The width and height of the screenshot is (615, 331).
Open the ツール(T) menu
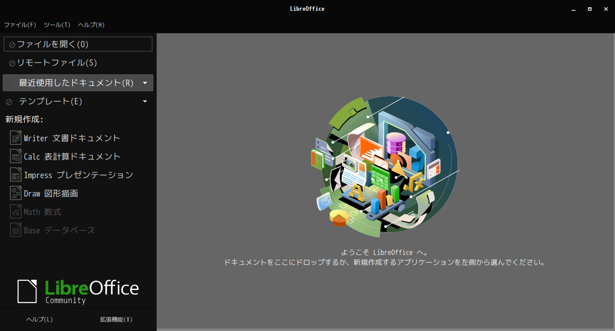[57, 25]
